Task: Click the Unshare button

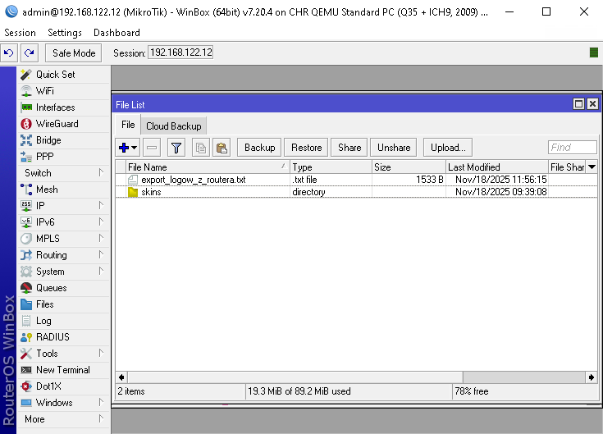Action: [394, 148]
